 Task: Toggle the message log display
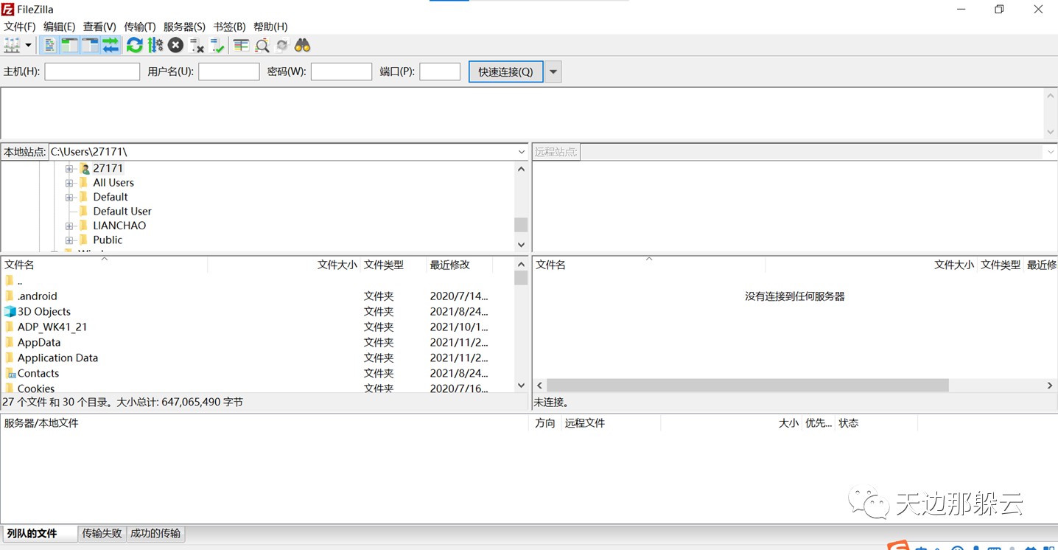pos(49,46)
